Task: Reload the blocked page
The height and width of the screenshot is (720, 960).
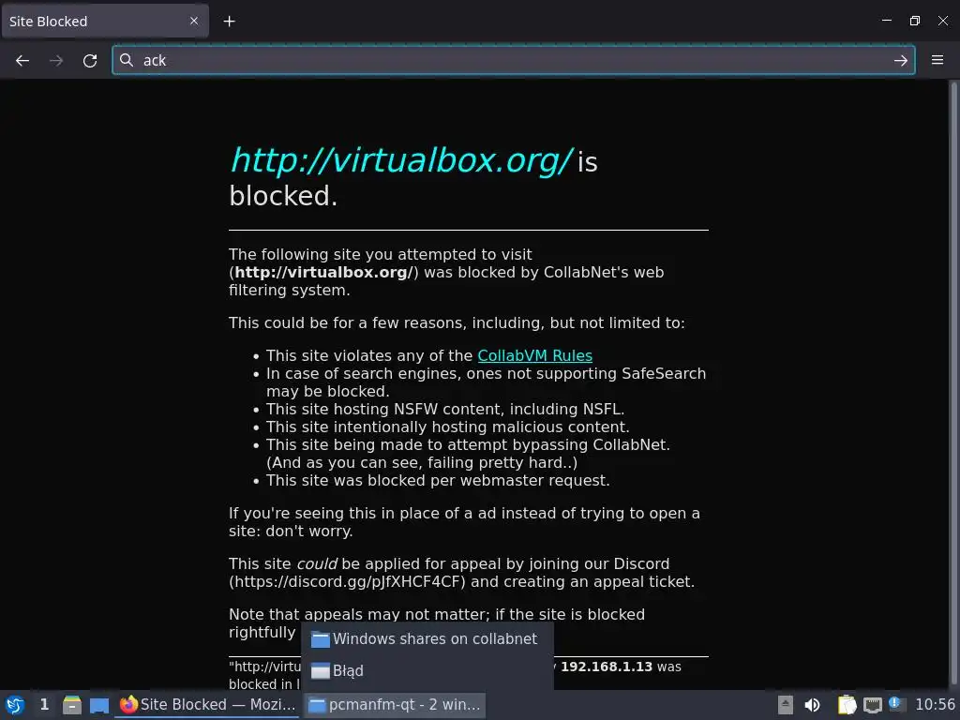Action: tap(90, 61)
